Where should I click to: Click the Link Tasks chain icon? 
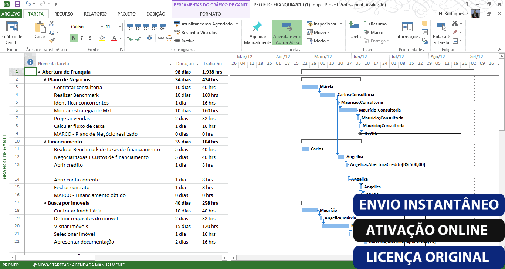161,38
